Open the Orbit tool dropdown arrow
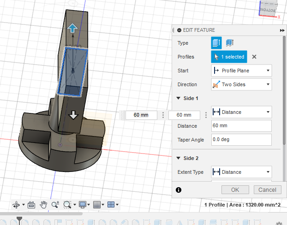287x225 pixels. click(x=24, y=205)
